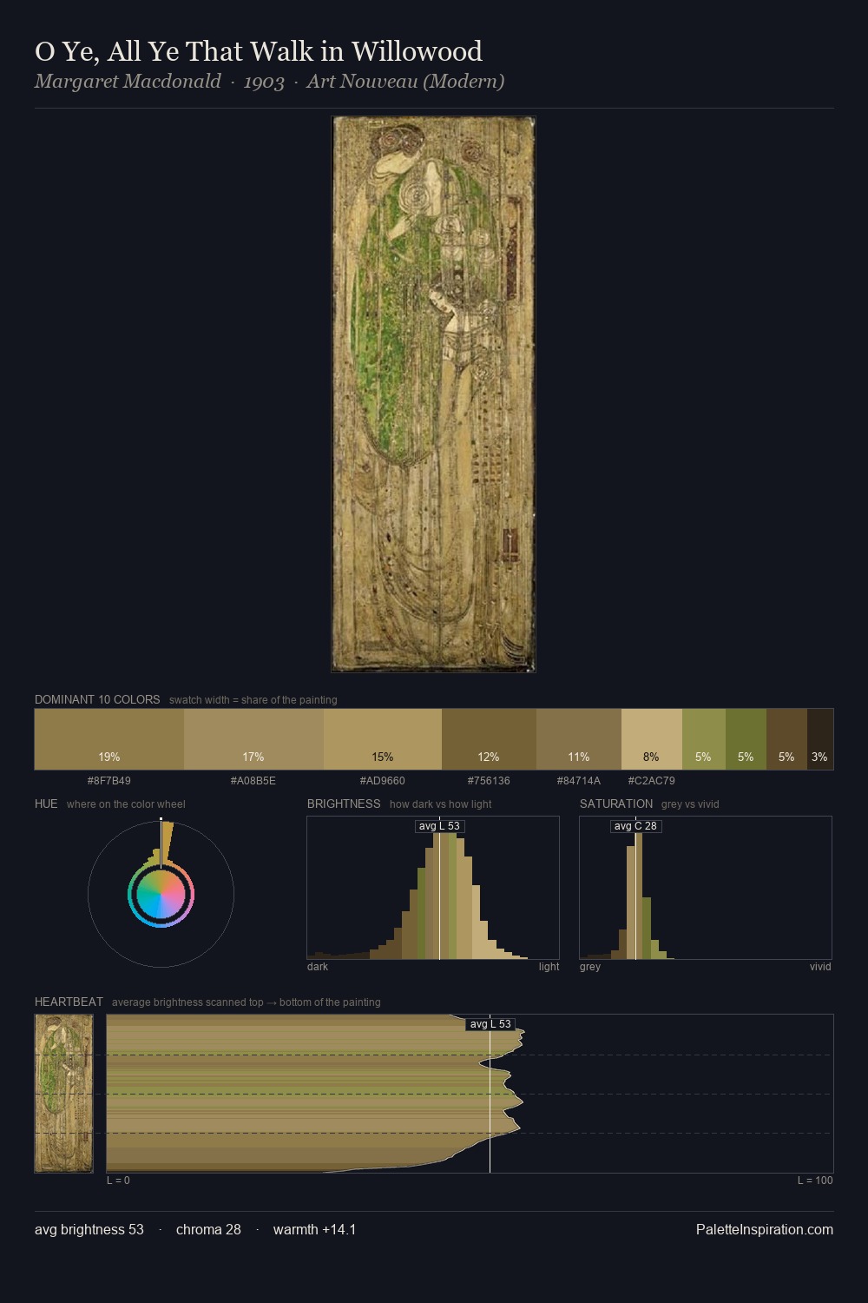Click the hue color wheel
This screenshot has width=868, height=1303.
click(161, 894)
